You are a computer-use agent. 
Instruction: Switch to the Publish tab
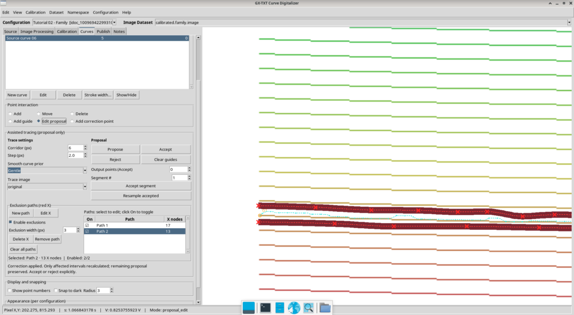pyautogui.click(x=103, y=31)
